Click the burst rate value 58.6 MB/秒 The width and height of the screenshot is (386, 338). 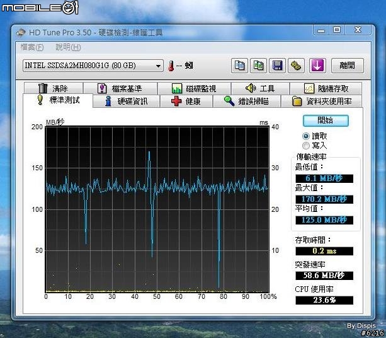[324, 276]
